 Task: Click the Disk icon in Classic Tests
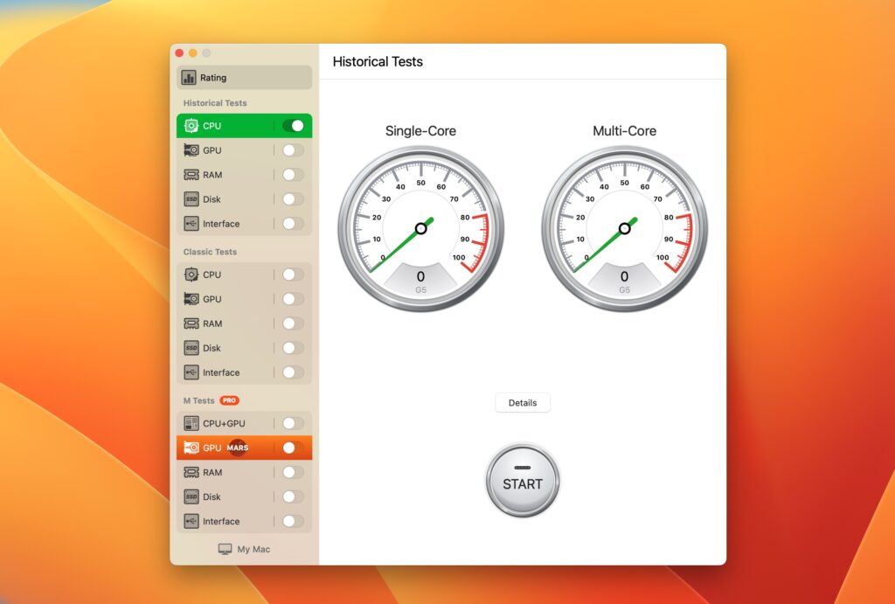[191, 348]
